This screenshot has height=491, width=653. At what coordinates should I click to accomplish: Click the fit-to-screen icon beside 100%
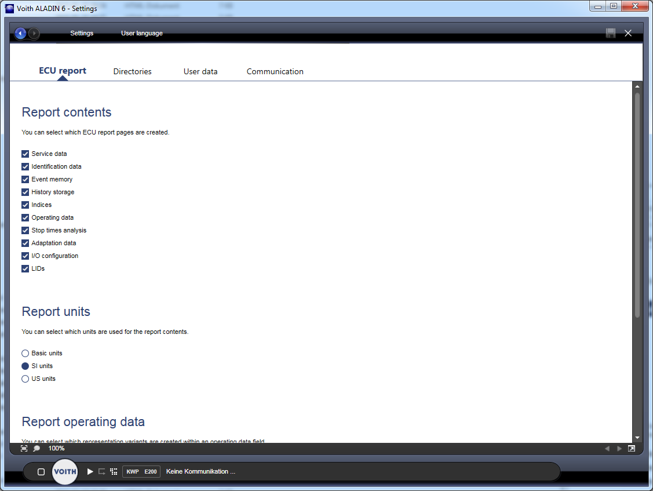24,449
